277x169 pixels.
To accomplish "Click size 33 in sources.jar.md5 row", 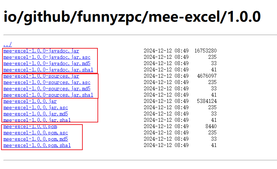I will pos(214,89).
